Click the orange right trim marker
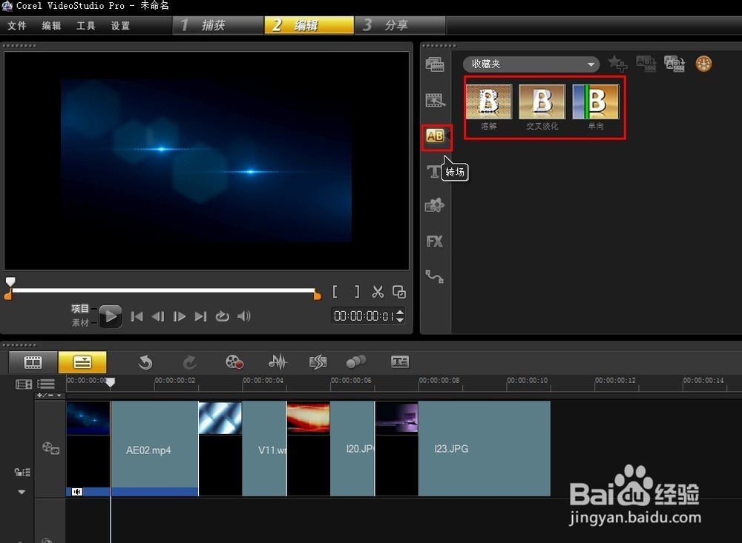742x543 pixels. tap(317, 296)
